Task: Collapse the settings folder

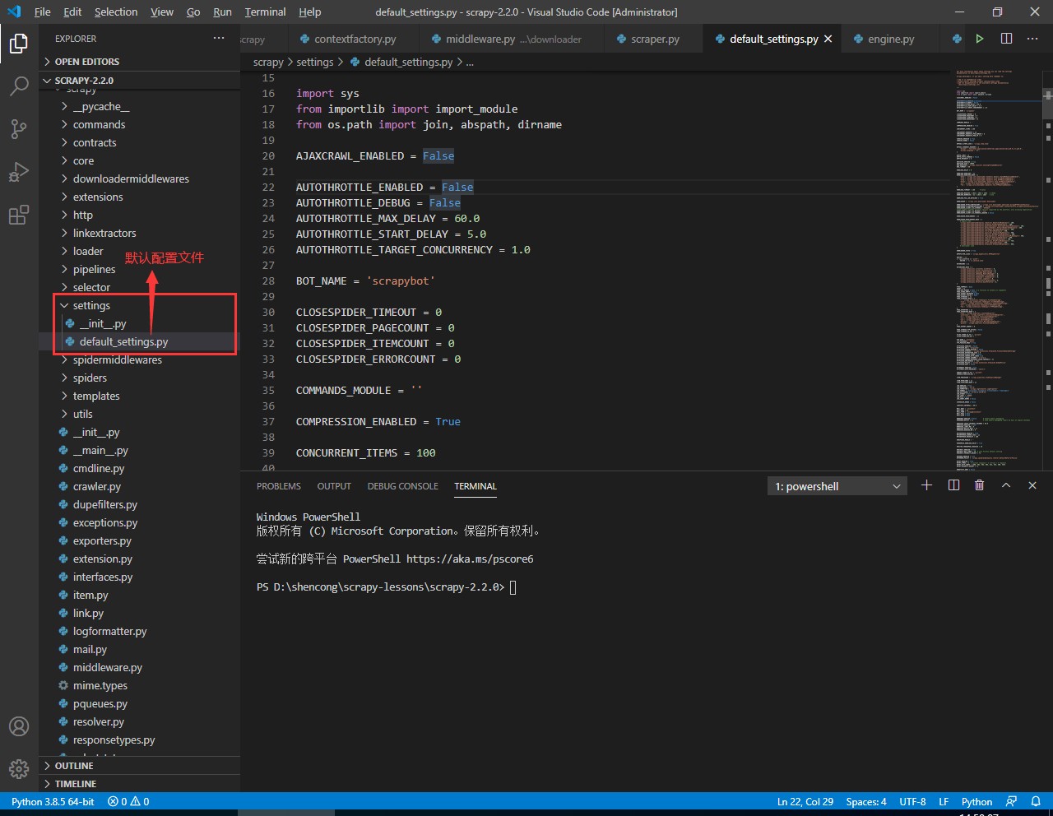Action: pyautogui.click(x=91, y=305)
